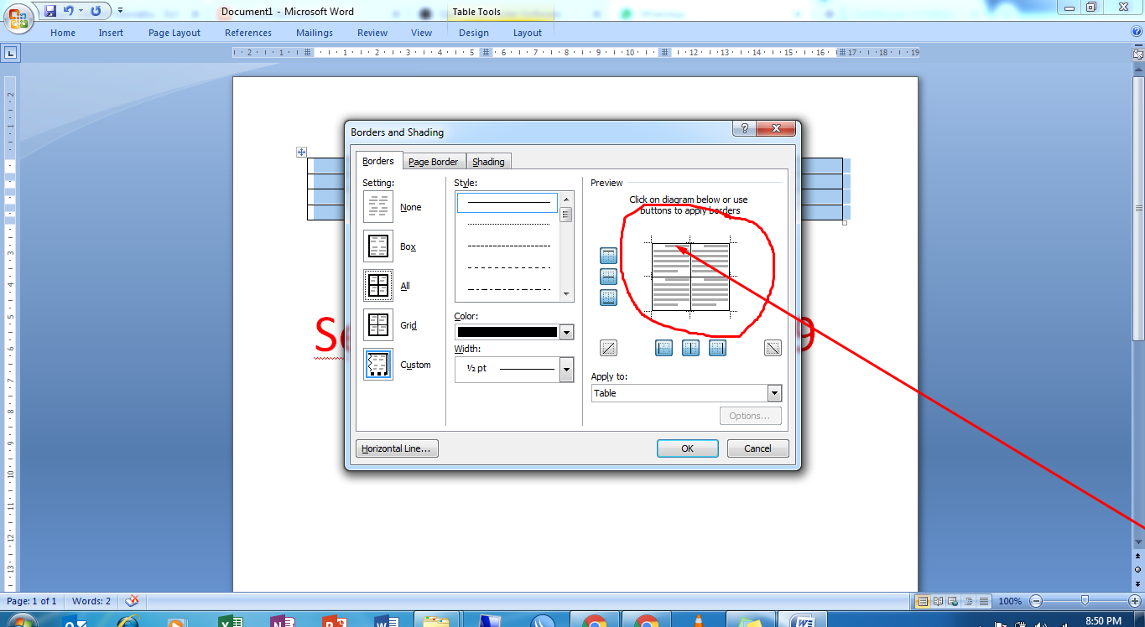Click the Page: 1 of 1 indicator
Screen dimensions: 1145x627
click(32, 601)
